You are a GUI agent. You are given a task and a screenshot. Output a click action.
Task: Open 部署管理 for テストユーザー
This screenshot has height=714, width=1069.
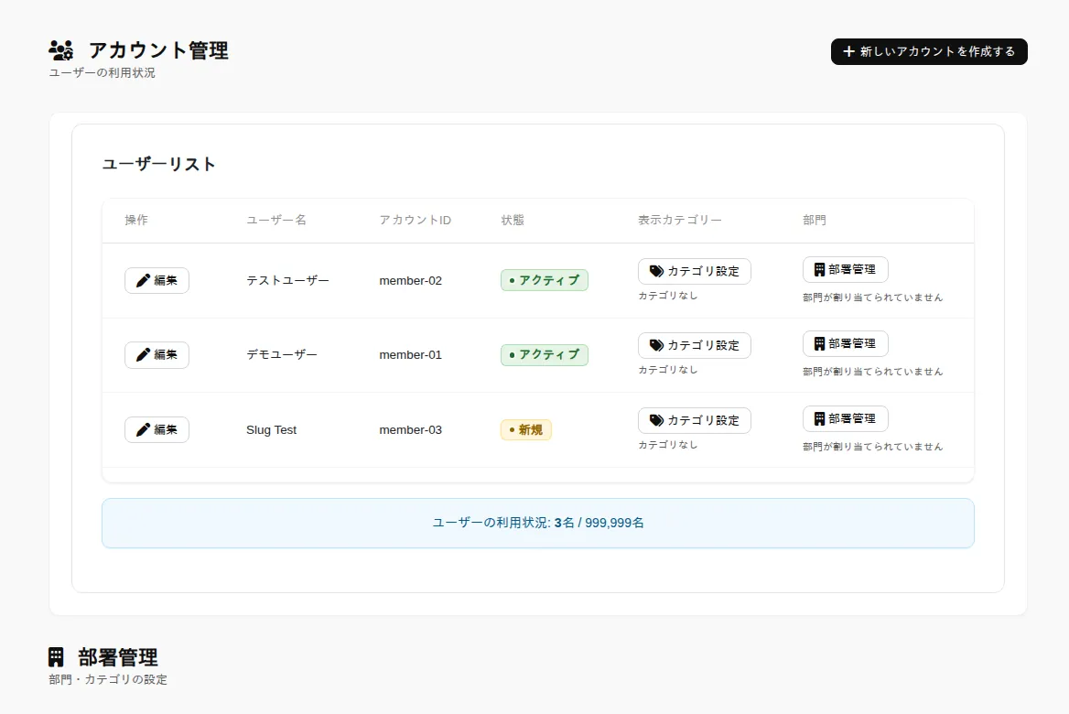[846, 269]
